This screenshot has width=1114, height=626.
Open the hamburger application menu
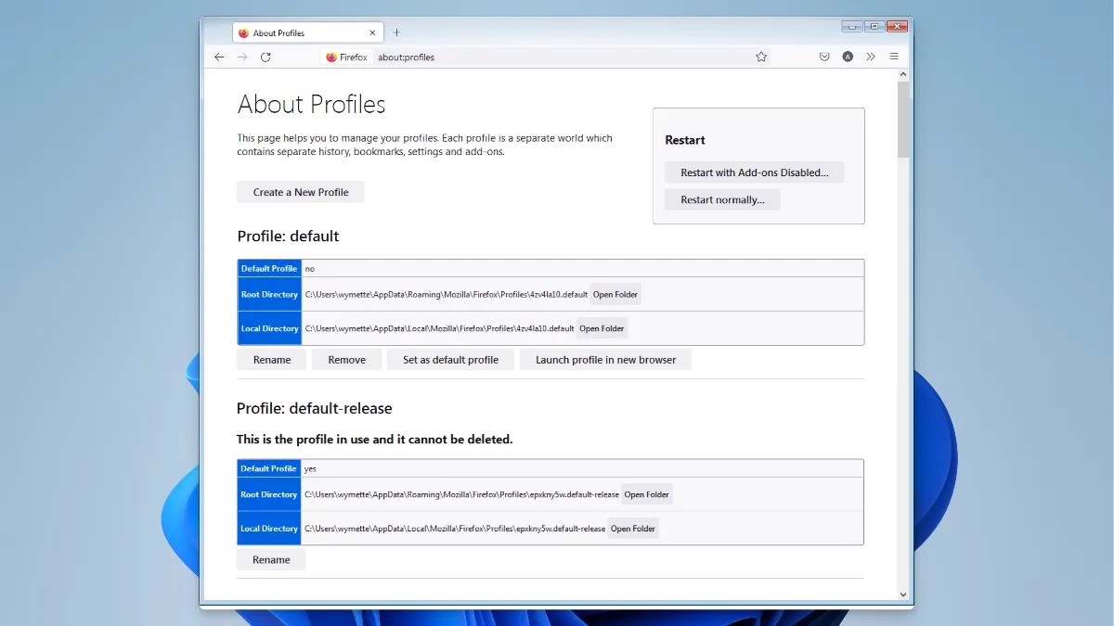click(894, 57)
